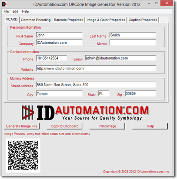The width and height of the screenshot is (177, 179).
Task: Focus the City field containing Tampa
Action: 59,94
